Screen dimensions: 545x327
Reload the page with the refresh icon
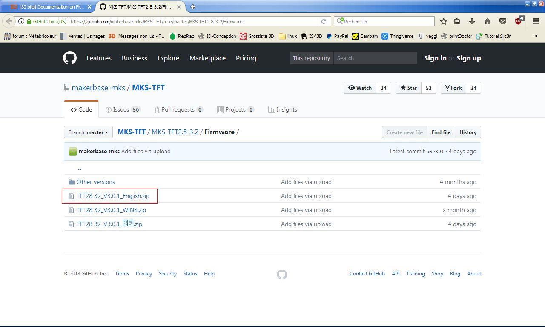pos(324,21)
